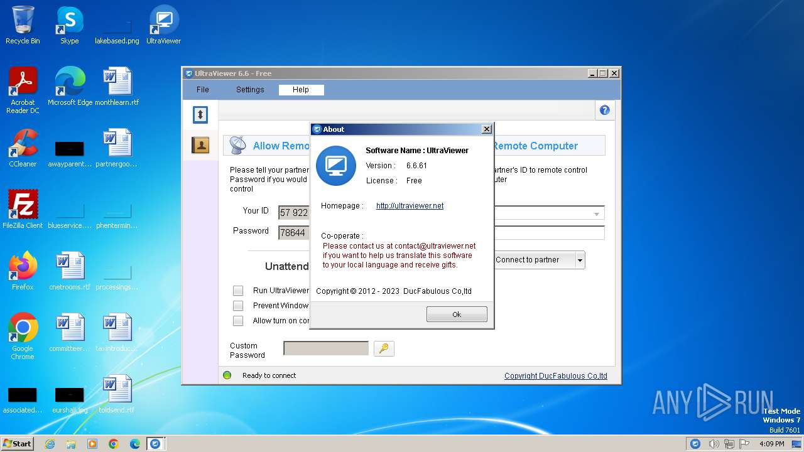Select the Acrobat Reader DC desktop icon
The width and height of the screenshot is (804, 452).
(x=23, y=90)
